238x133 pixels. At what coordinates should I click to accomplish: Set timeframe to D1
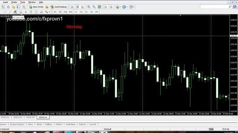(86, 12)
